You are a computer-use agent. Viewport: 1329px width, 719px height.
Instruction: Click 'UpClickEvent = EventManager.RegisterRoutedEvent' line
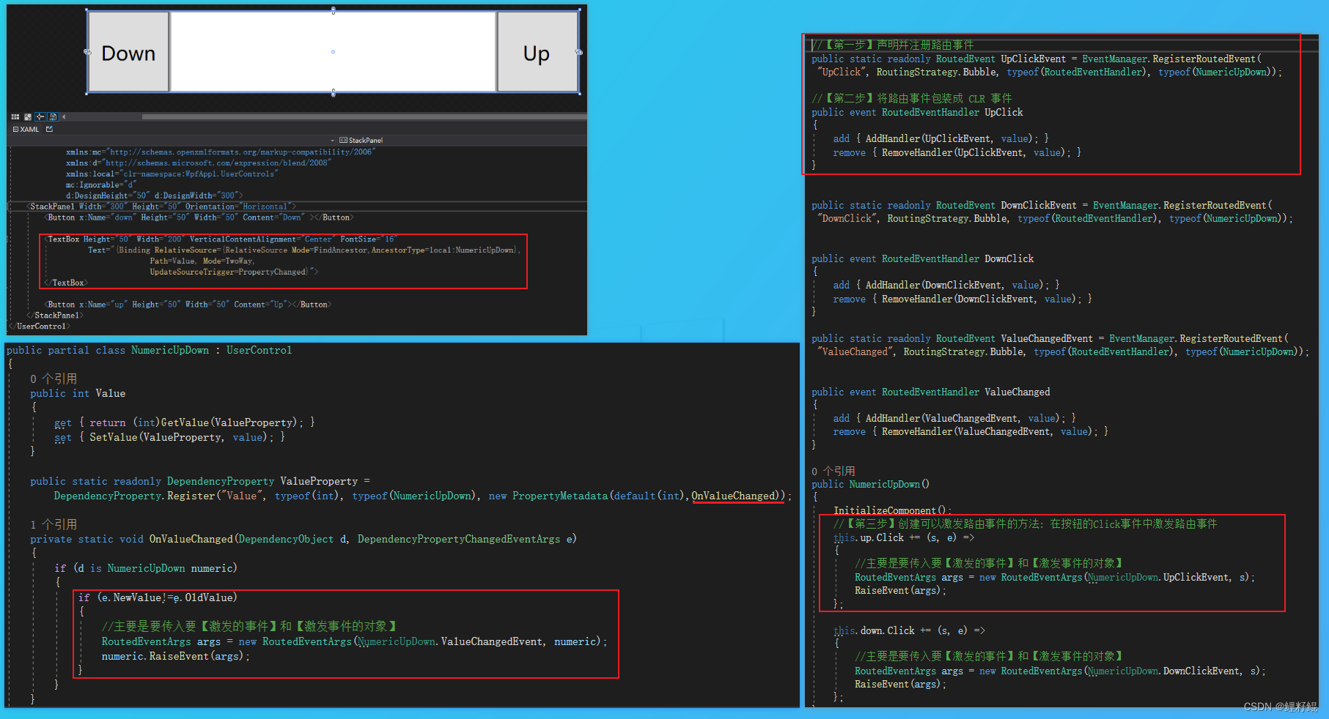pyautogui.click(x=1037, y=59)
